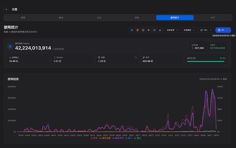Click the circular arrow provider icon
Viewport: 236px width, 148px height.
pos(154,30)
